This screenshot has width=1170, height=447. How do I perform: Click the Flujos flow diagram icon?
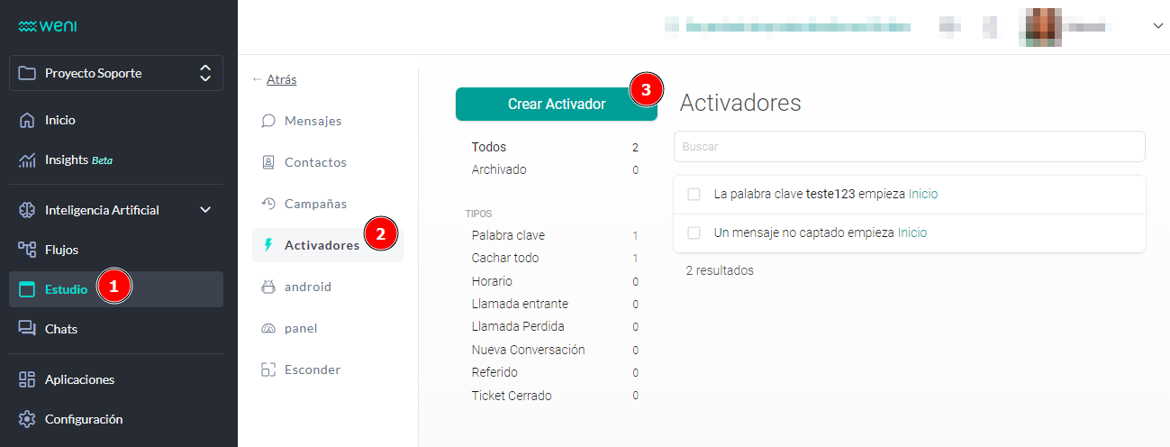point(27,250)
